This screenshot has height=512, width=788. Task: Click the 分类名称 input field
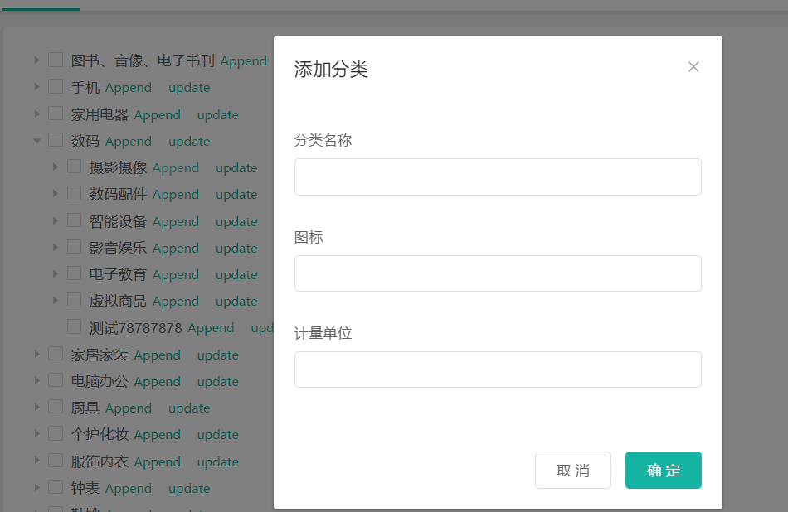[498, 176]
